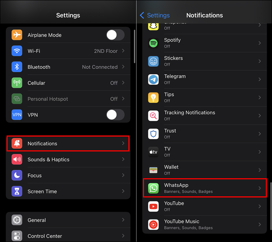Tap the YouTube Music icon
The image size is (272, 242).
pos(153,225)
